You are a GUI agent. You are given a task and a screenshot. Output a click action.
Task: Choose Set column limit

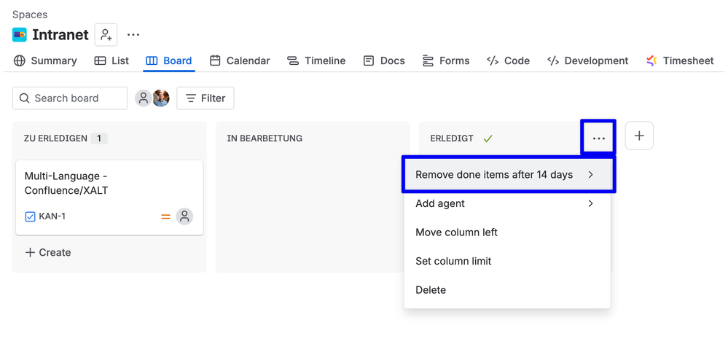[x=507, y=261]
